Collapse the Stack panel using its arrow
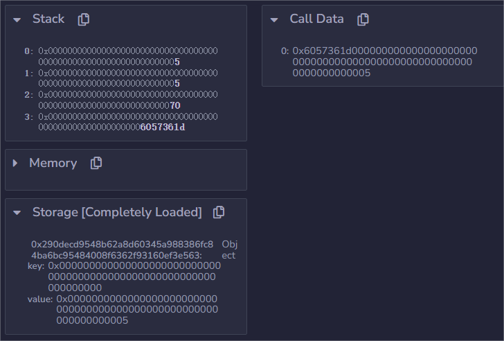 coord(17,20)
